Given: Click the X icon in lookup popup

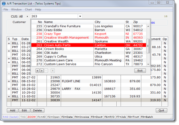Looking at the screenshot, I should pos(53,71).
